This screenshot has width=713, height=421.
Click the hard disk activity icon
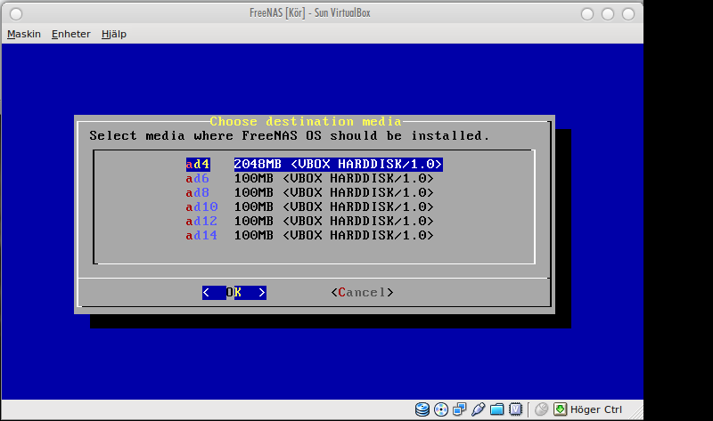422,409
